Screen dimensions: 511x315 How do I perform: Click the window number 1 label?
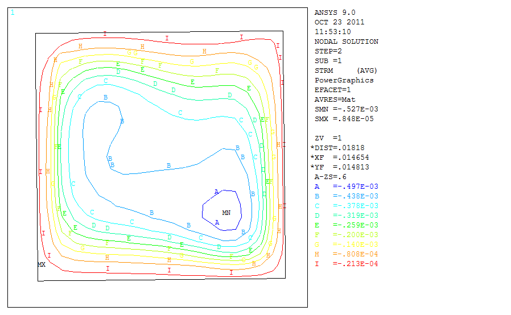tap(13, 13)
